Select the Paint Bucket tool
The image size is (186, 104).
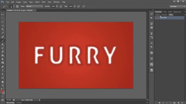click(x=3, y=55)
